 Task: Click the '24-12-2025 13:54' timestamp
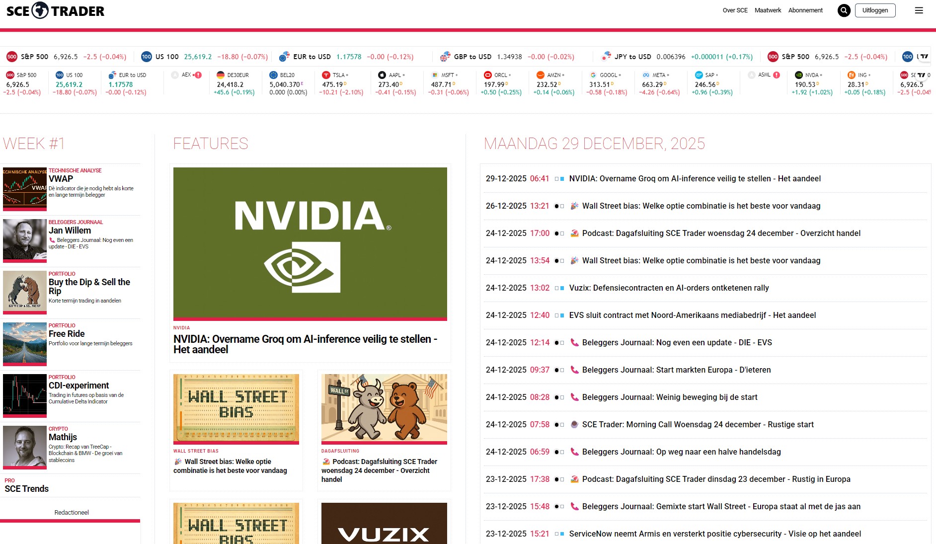point(517,260)
